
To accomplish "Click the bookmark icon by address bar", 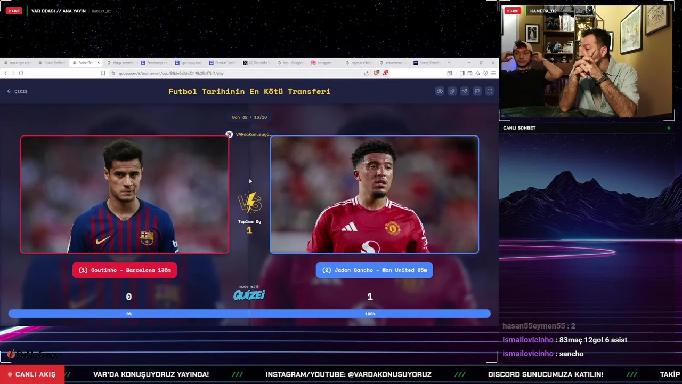I will point(103,73).
